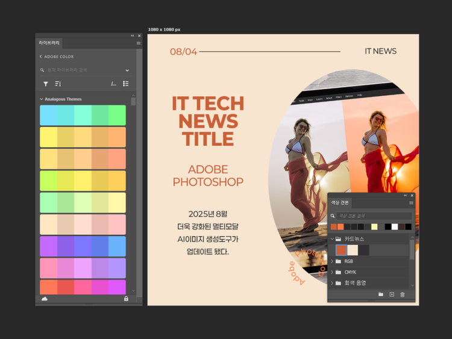Click the 회색 음영 folder icon
The image size is (452, 339).
pos(339,283)
